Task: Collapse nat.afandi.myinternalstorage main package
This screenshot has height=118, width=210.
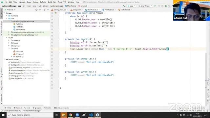Action: (9, 21)
